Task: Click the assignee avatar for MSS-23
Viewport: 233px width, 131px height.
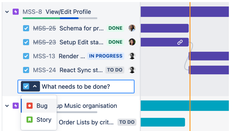Action: 132,42
